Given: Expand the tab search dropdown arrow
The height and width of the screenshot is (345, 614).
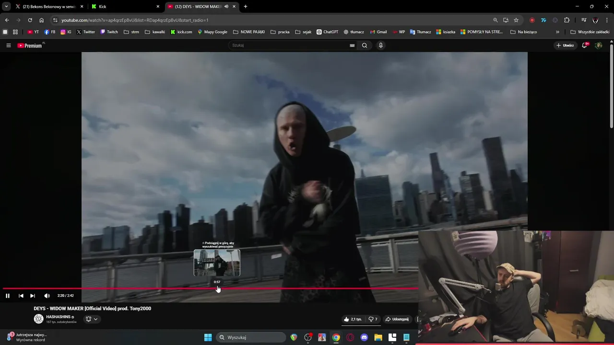Looking at the screenshot, I should (6, 7).
